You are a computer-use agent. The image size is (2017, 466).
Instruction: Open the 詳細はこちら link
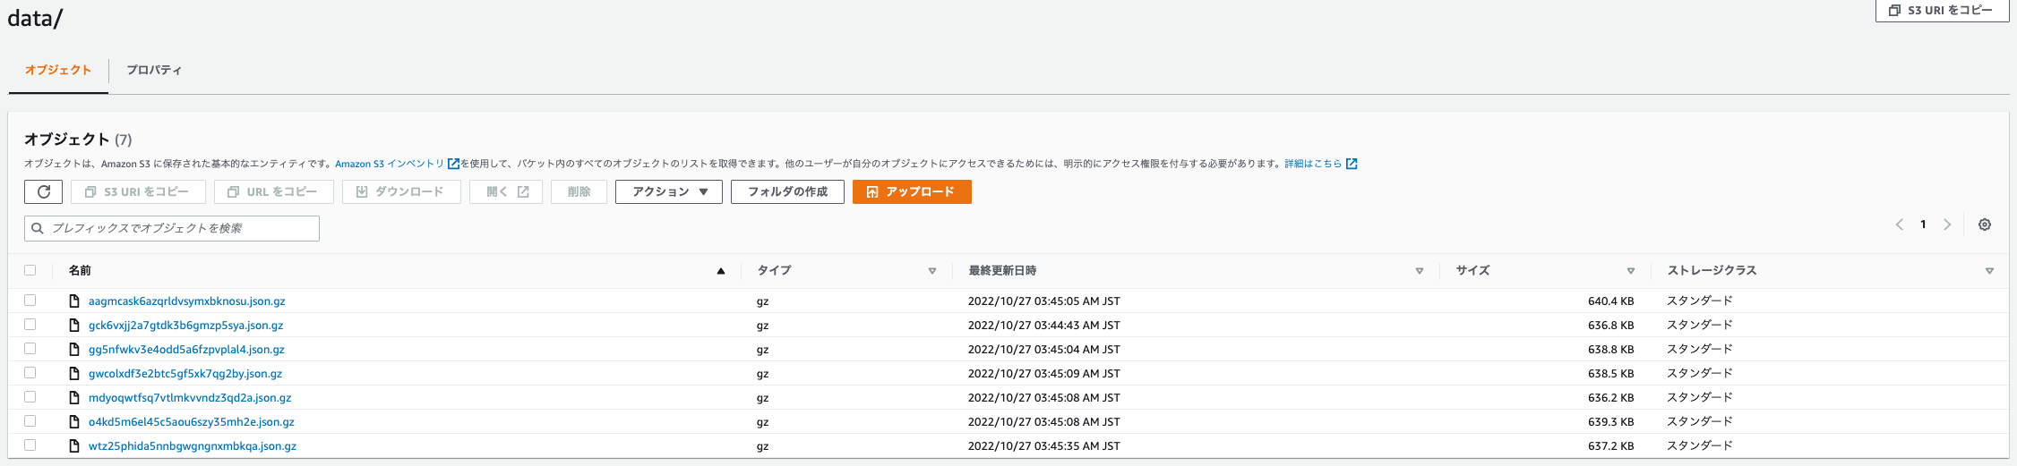[1313, 164]
